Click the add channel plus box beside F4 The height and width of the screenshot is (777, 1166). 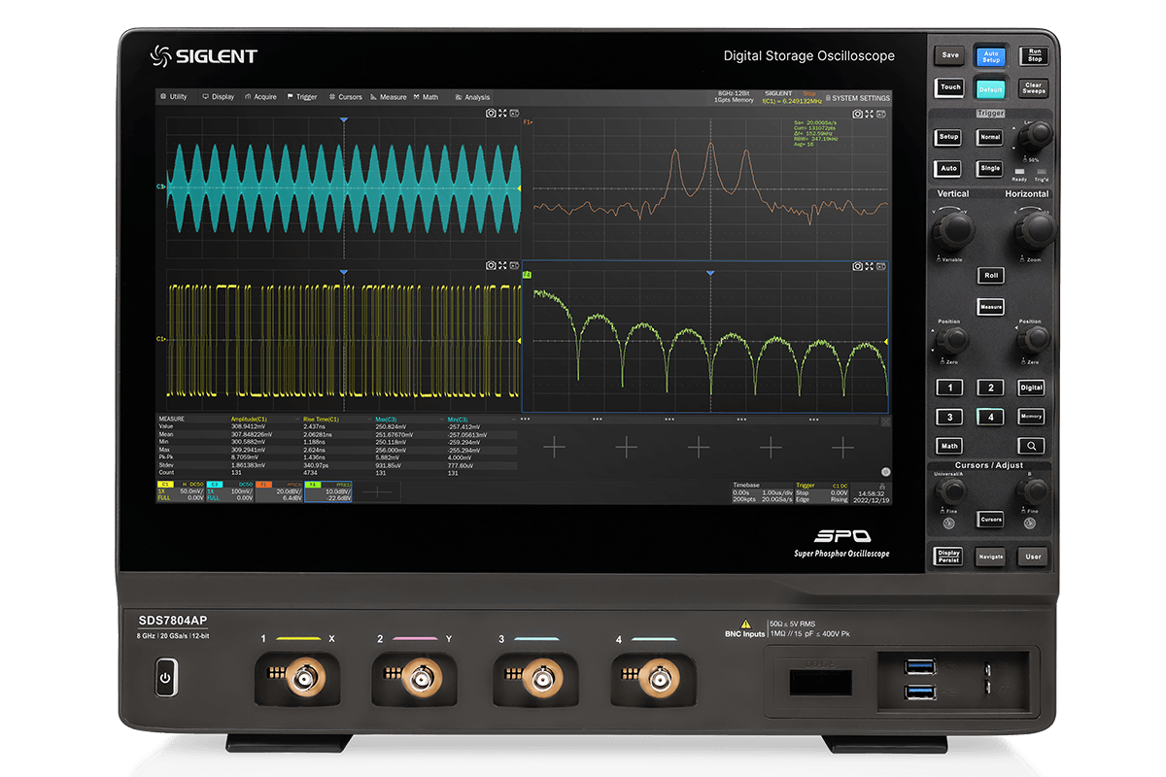coord(379,491)
